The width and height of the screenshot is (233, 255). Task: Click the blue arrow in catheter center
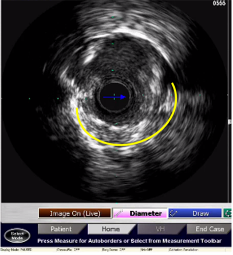tap(114, 97)
